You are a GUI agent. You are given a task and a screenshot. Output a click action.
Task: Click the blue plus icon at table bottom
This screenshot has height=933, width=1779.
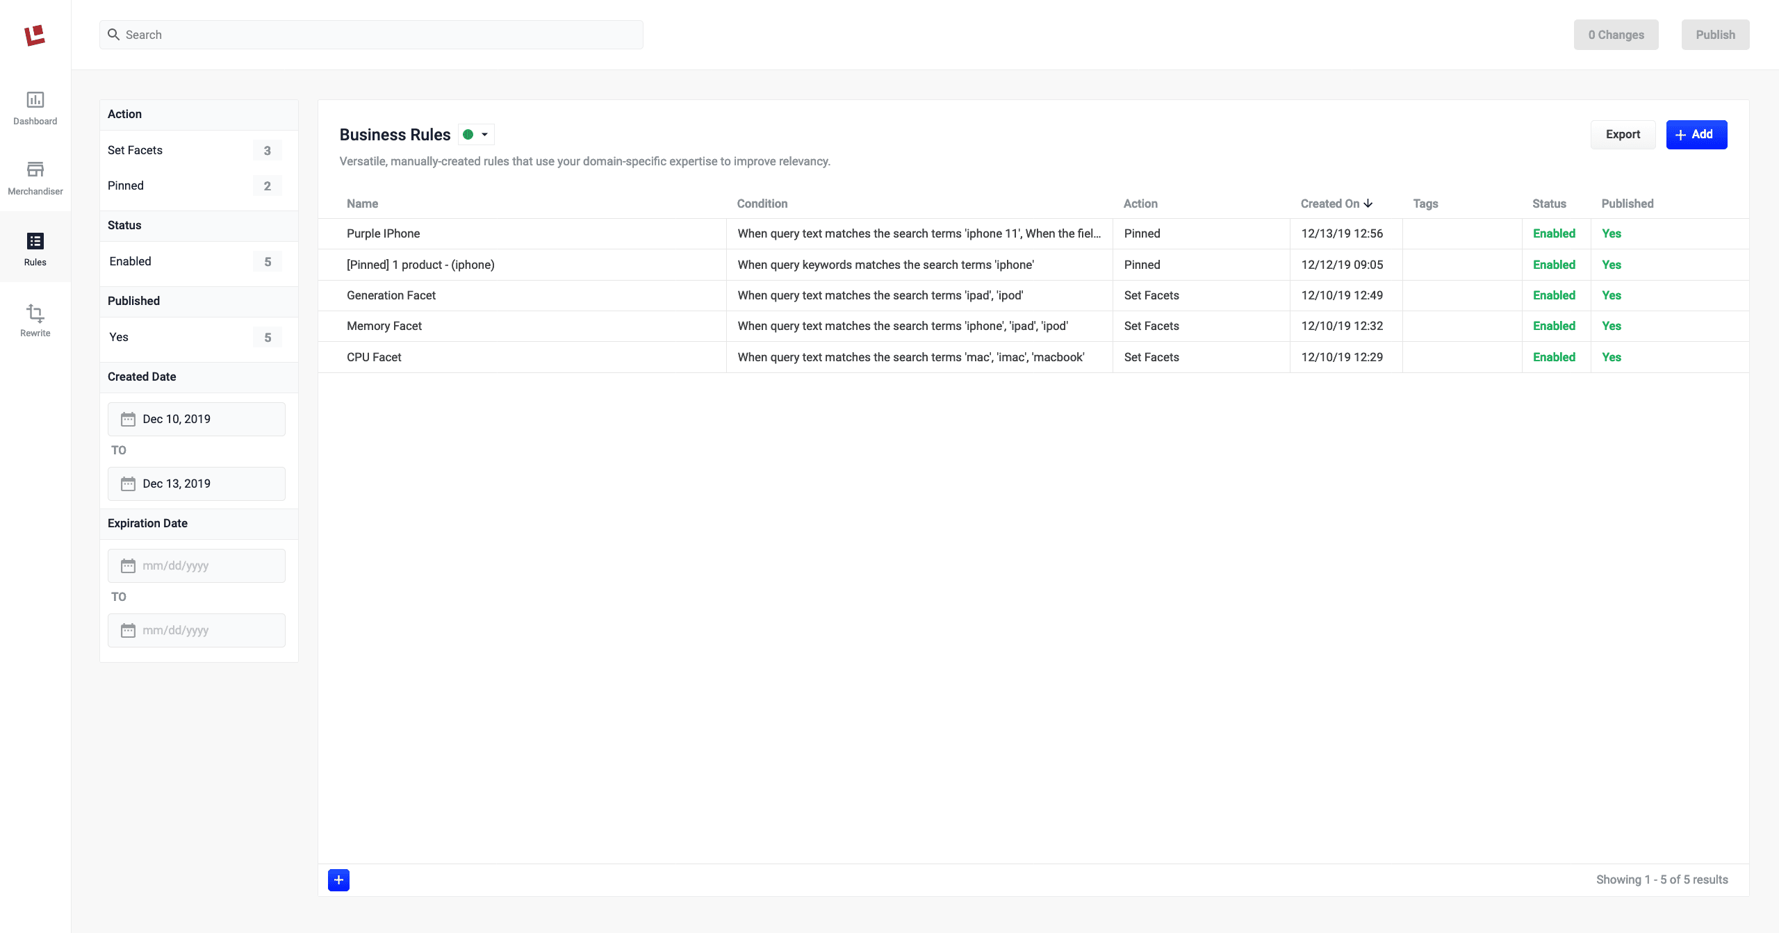point(338,880)
